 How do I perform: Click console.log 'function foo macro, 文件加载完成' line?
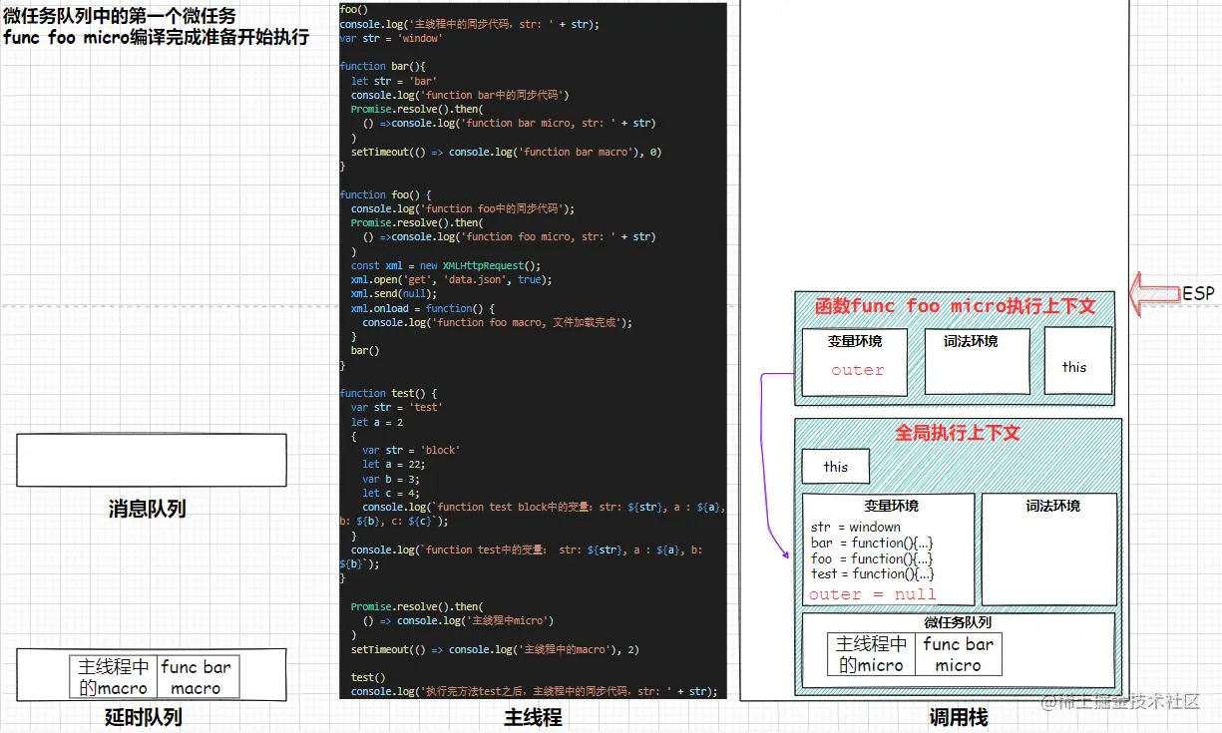point(498,322)
